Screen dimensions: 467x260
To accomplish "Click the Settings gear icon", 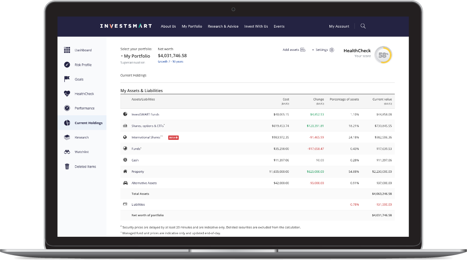I will (x=332, y=50).
